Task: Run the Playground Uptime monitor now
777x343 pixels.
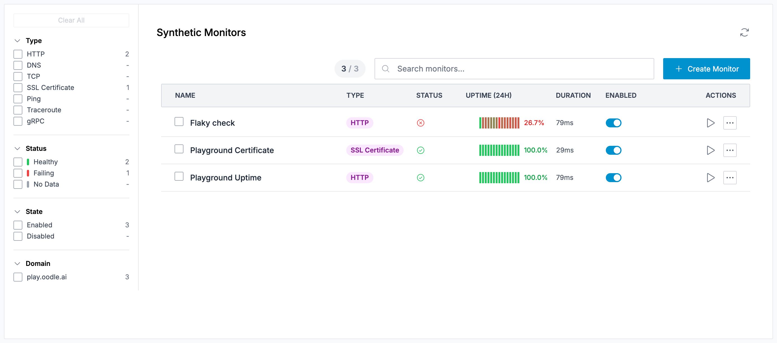Action: coord(710,178)
